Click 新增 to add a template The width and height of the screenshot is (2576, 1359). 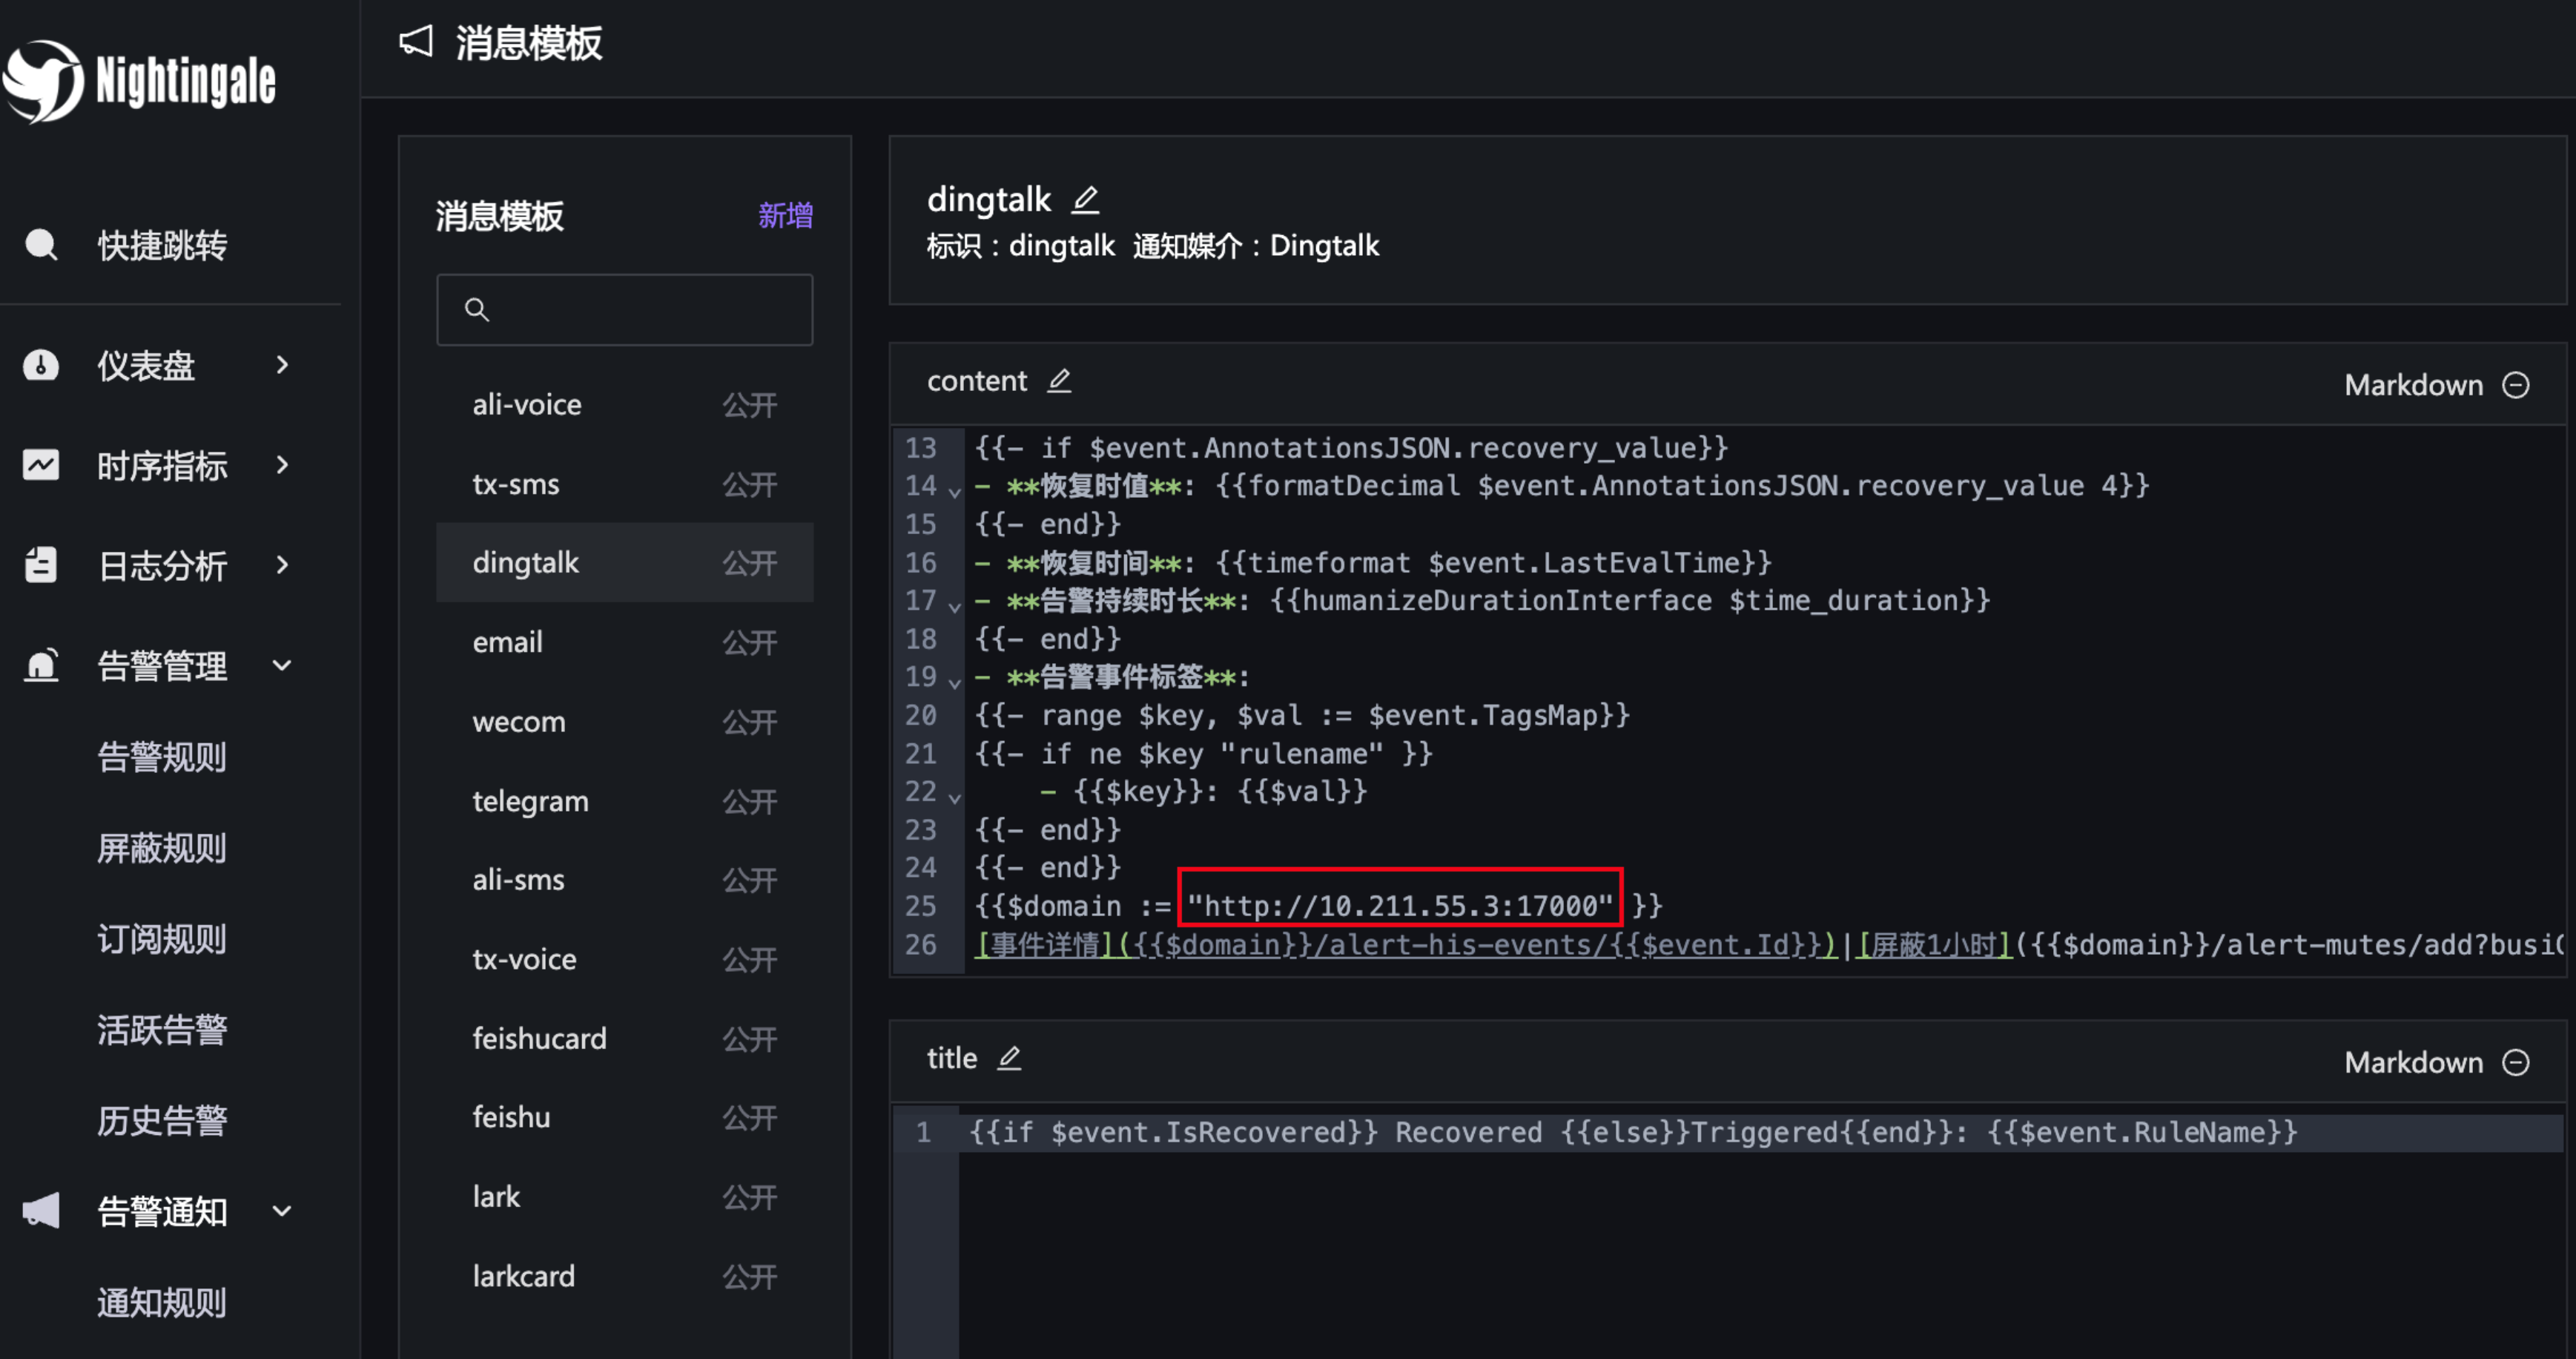pyautogui.click(x=785, y=216)
